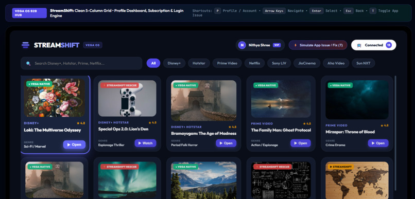Click the lightning icon in Simulate App Issue
This screenshot has width=415, height=199.
point(296,45)
